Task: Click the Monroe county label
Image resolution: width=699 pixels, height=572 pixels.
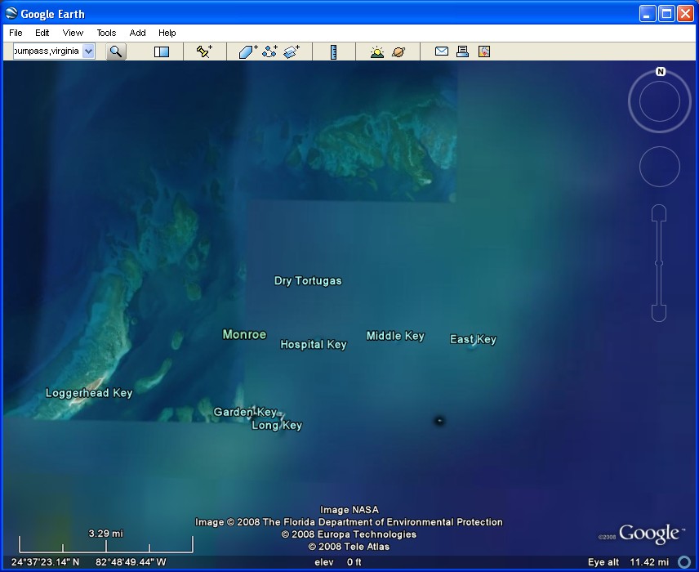Action: pyautogui.click(x=244, y=334)
